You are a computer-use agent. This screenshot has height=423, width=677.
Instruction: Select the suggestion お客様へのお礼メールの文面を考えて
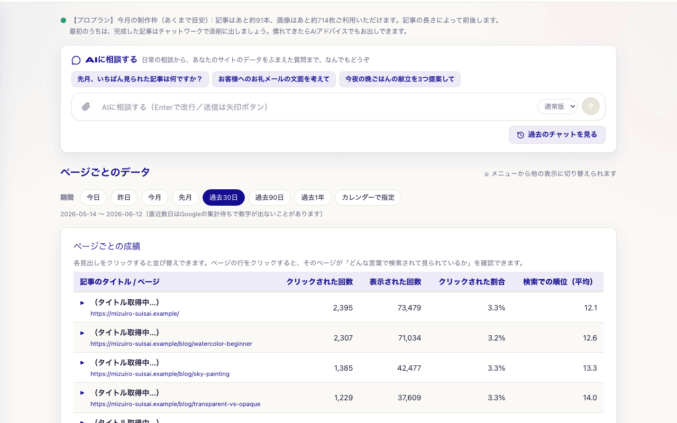pos(274,79)
